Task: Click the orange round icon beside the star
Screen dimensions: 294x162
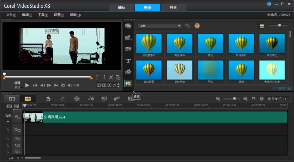Action: pos(197,26)
